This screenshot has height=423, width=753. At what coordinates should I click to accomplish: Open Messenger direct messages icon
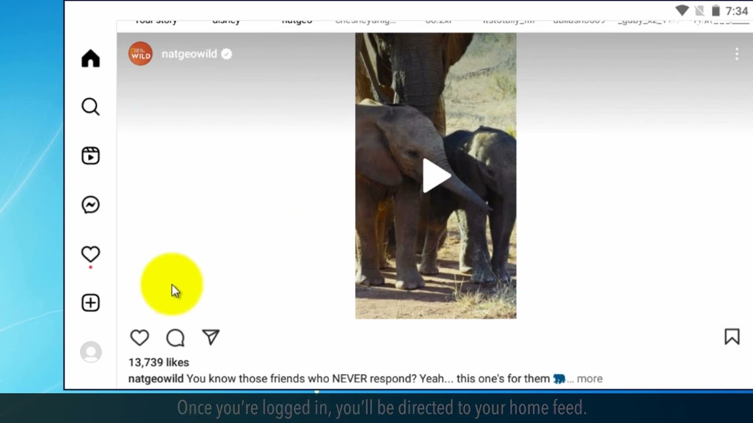[x=91, y=204]
